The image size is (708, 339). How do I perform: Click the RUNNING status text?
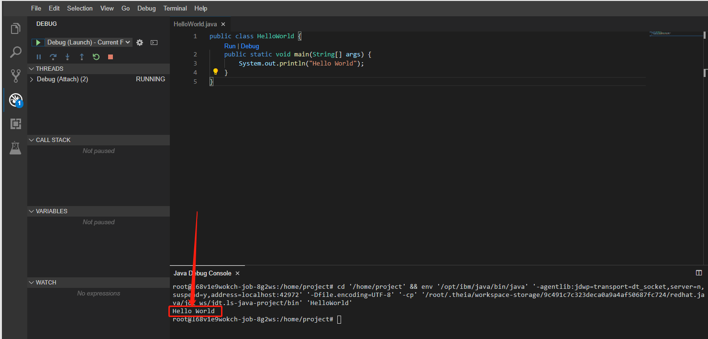coord(150,79)
